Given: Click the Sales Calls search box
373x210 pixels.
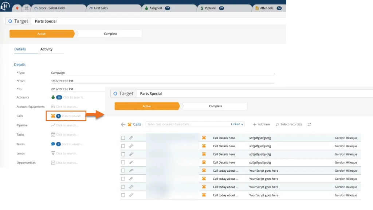Looking at the screenshot, I should coord(188,124).
